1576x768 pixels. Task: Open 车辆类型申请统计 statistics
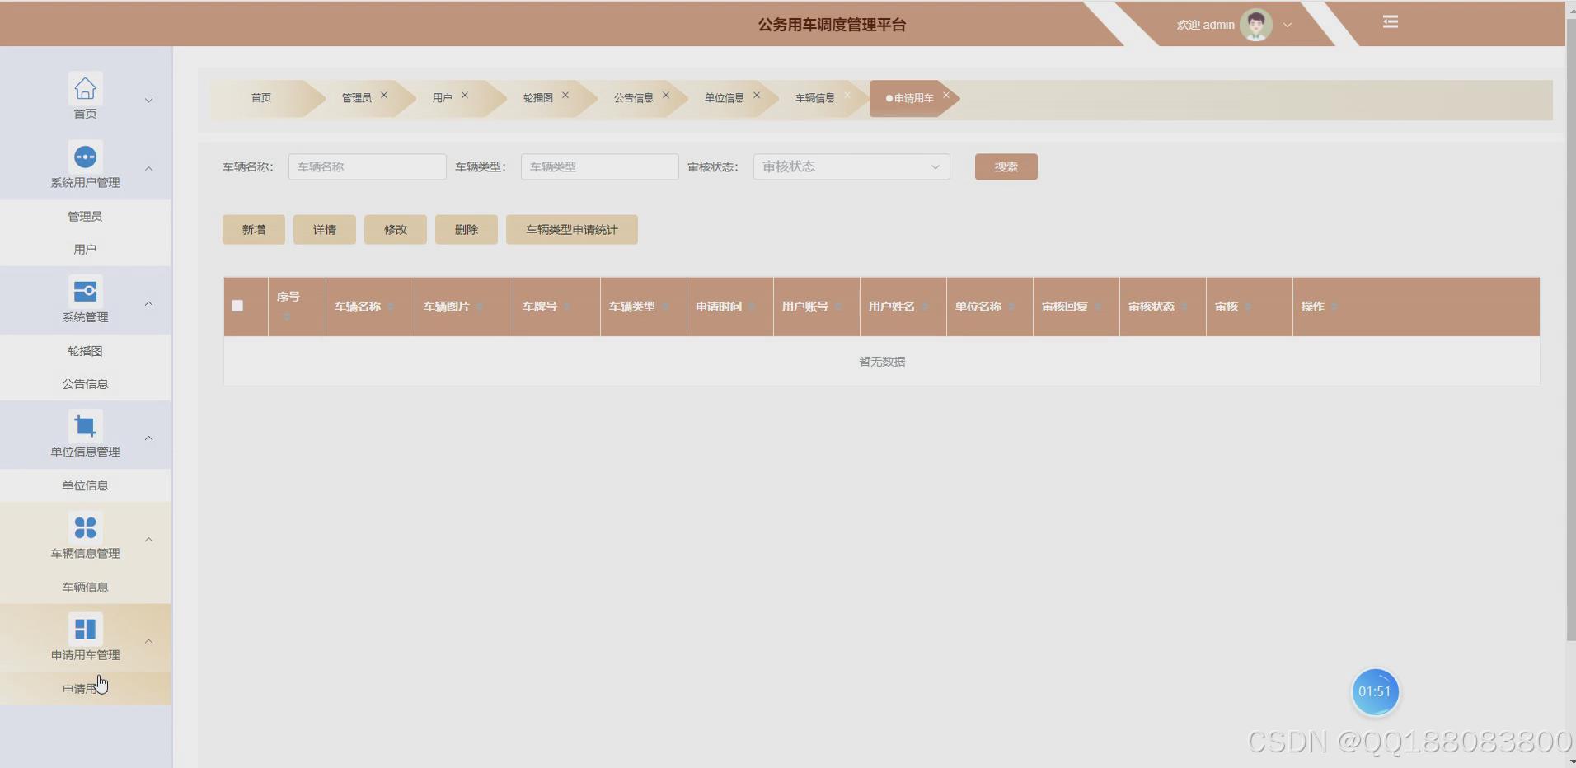[x=570, y=229]
